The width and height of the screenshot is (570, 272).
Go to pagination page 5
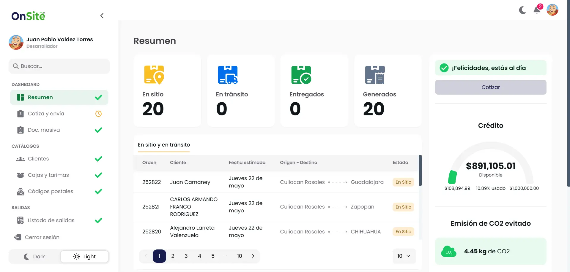pyautogui.click(x=213, y=256)
